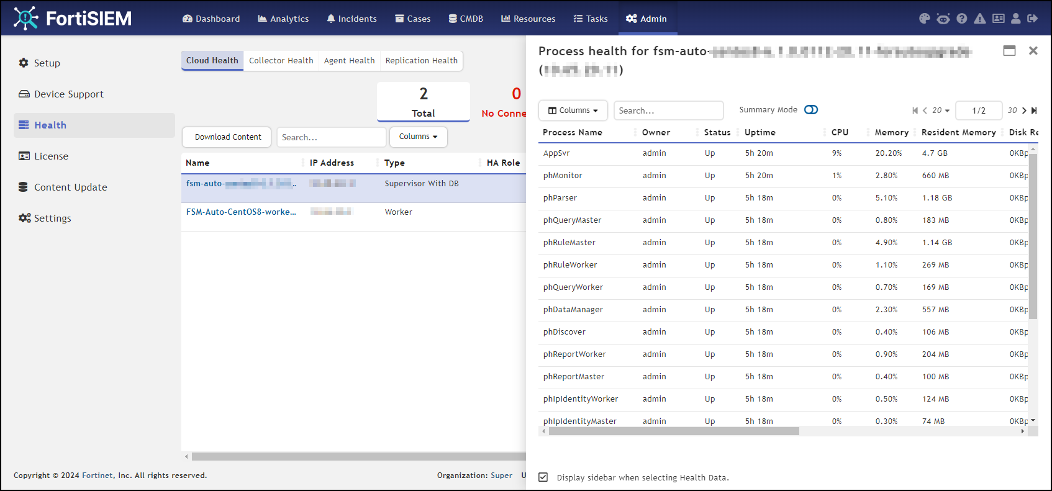Click the robot assistant icon
Screen dimensions: 1052x491
pos(943,19)
